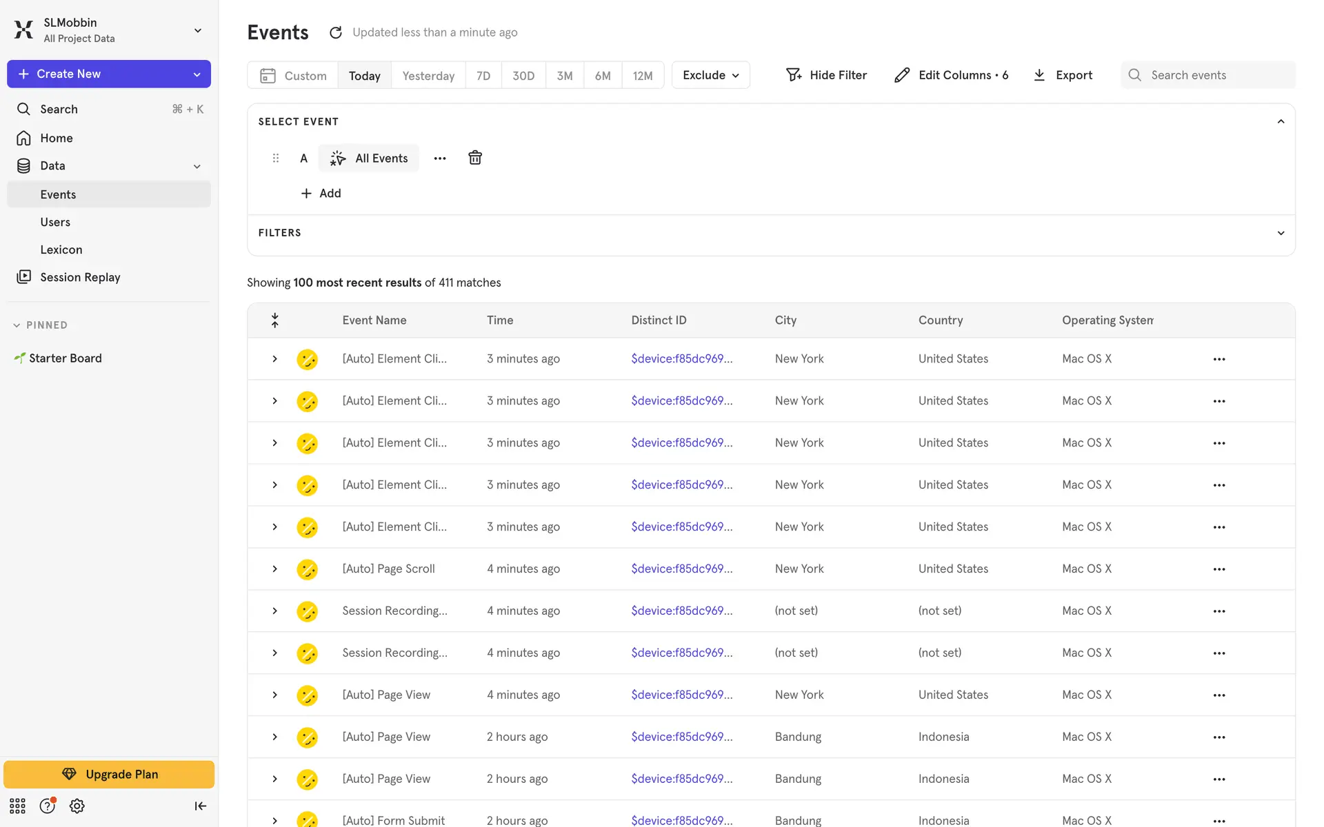Expand the [Auto] Page Scroll event row
This screenshot has width=1324, height=827.
274,569
